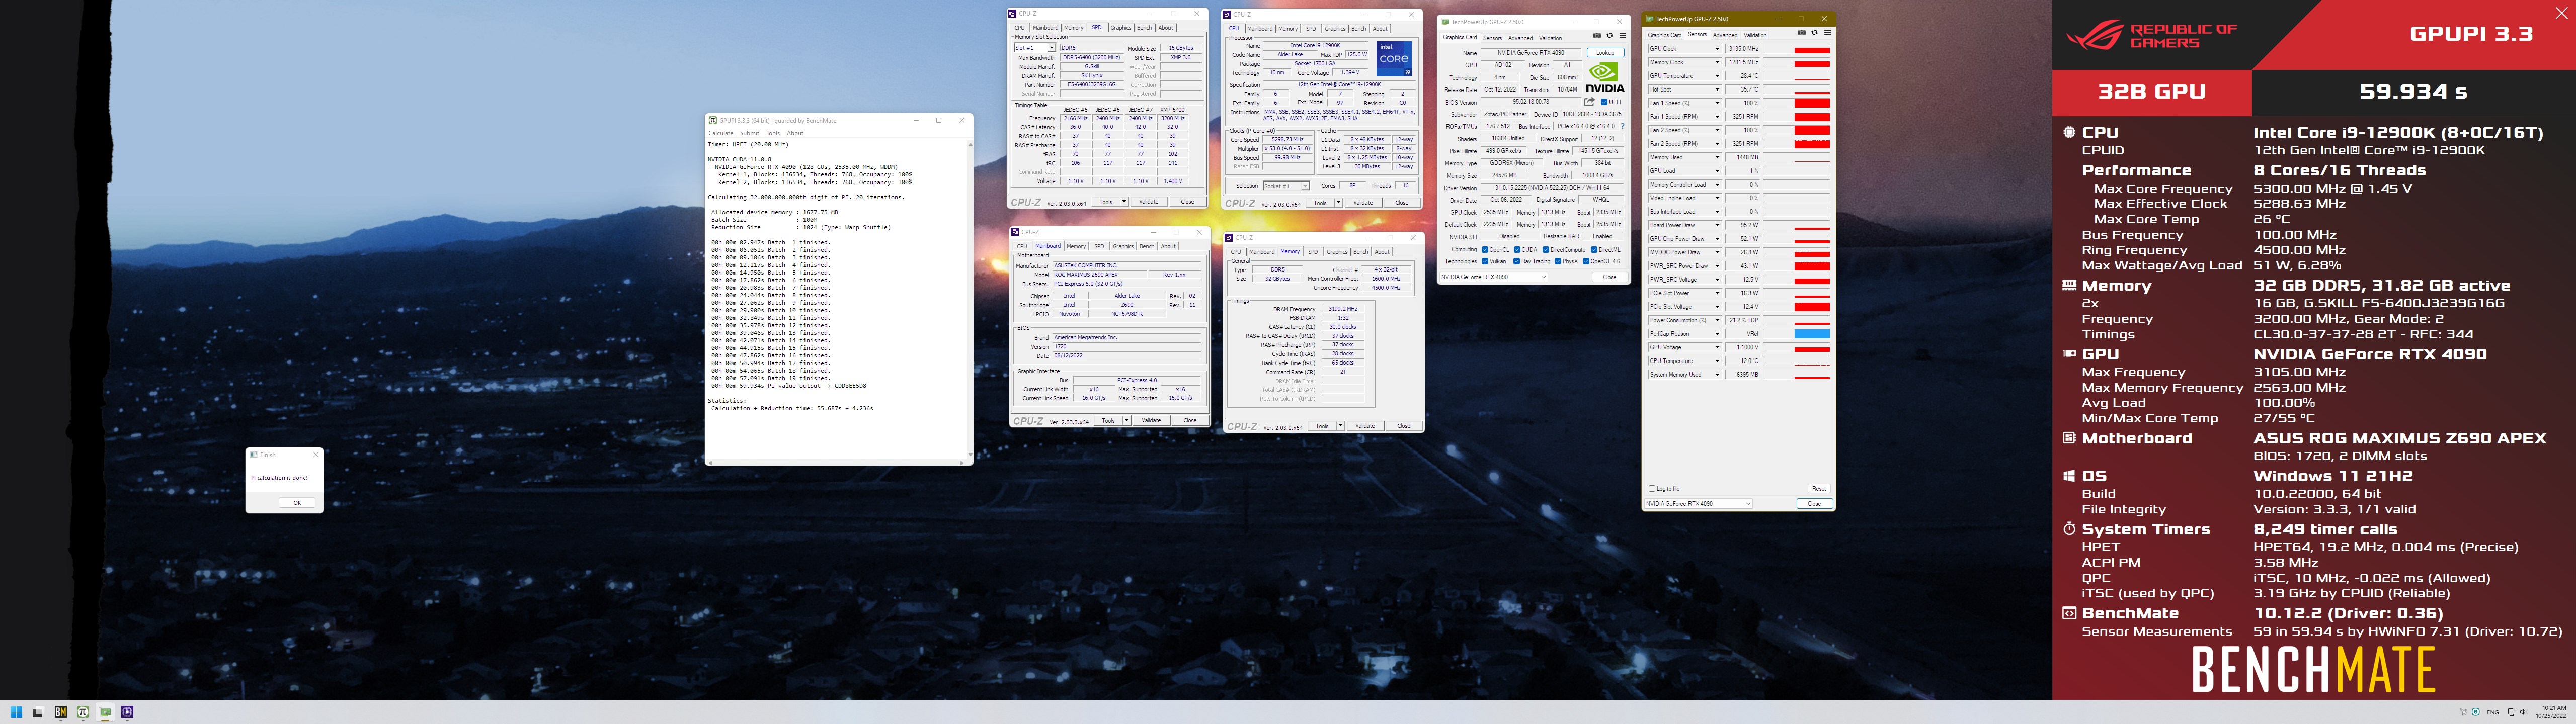Open GPU selector dropdown in GPU-Z Sensors window

[1699, 504]
